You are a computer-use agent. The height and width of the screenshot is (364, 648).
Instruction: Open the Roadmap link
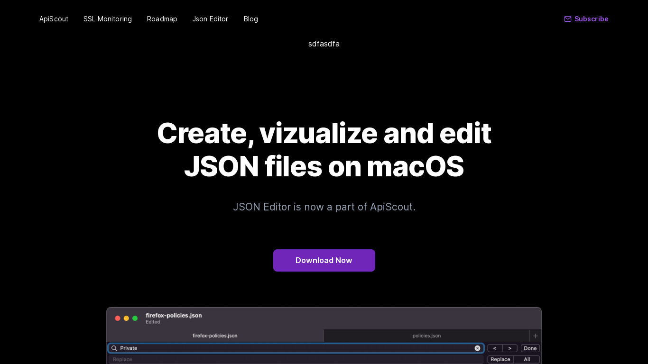click(162, 19)
